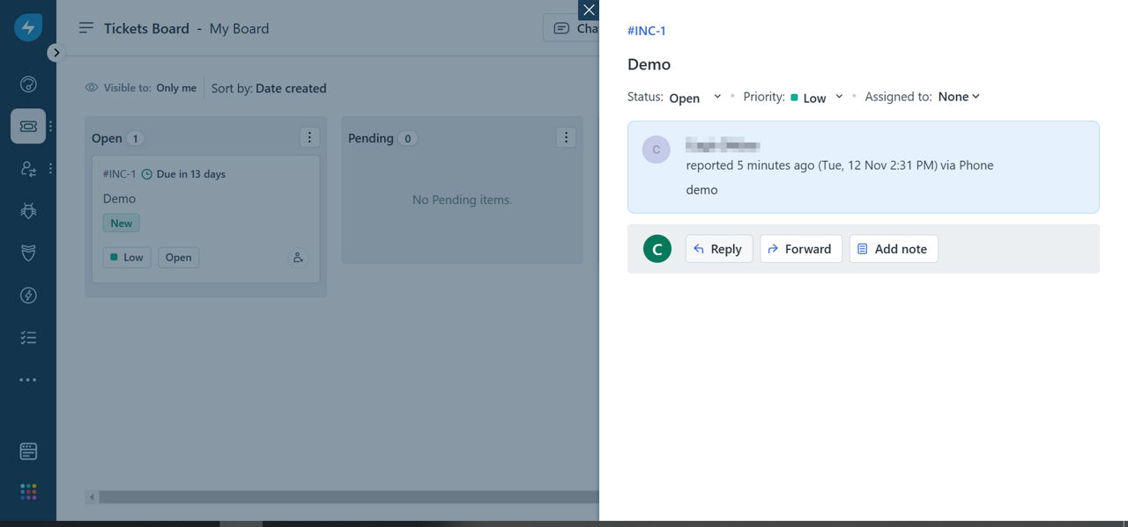This screenshot has width=1128, height=527.
Task: Change Sort by: Date created option
Action: 269,88
